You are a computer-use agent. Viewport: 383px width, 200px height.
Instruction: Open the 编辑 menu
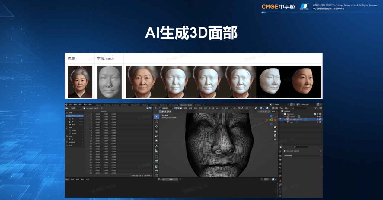(x=75, y=105)
